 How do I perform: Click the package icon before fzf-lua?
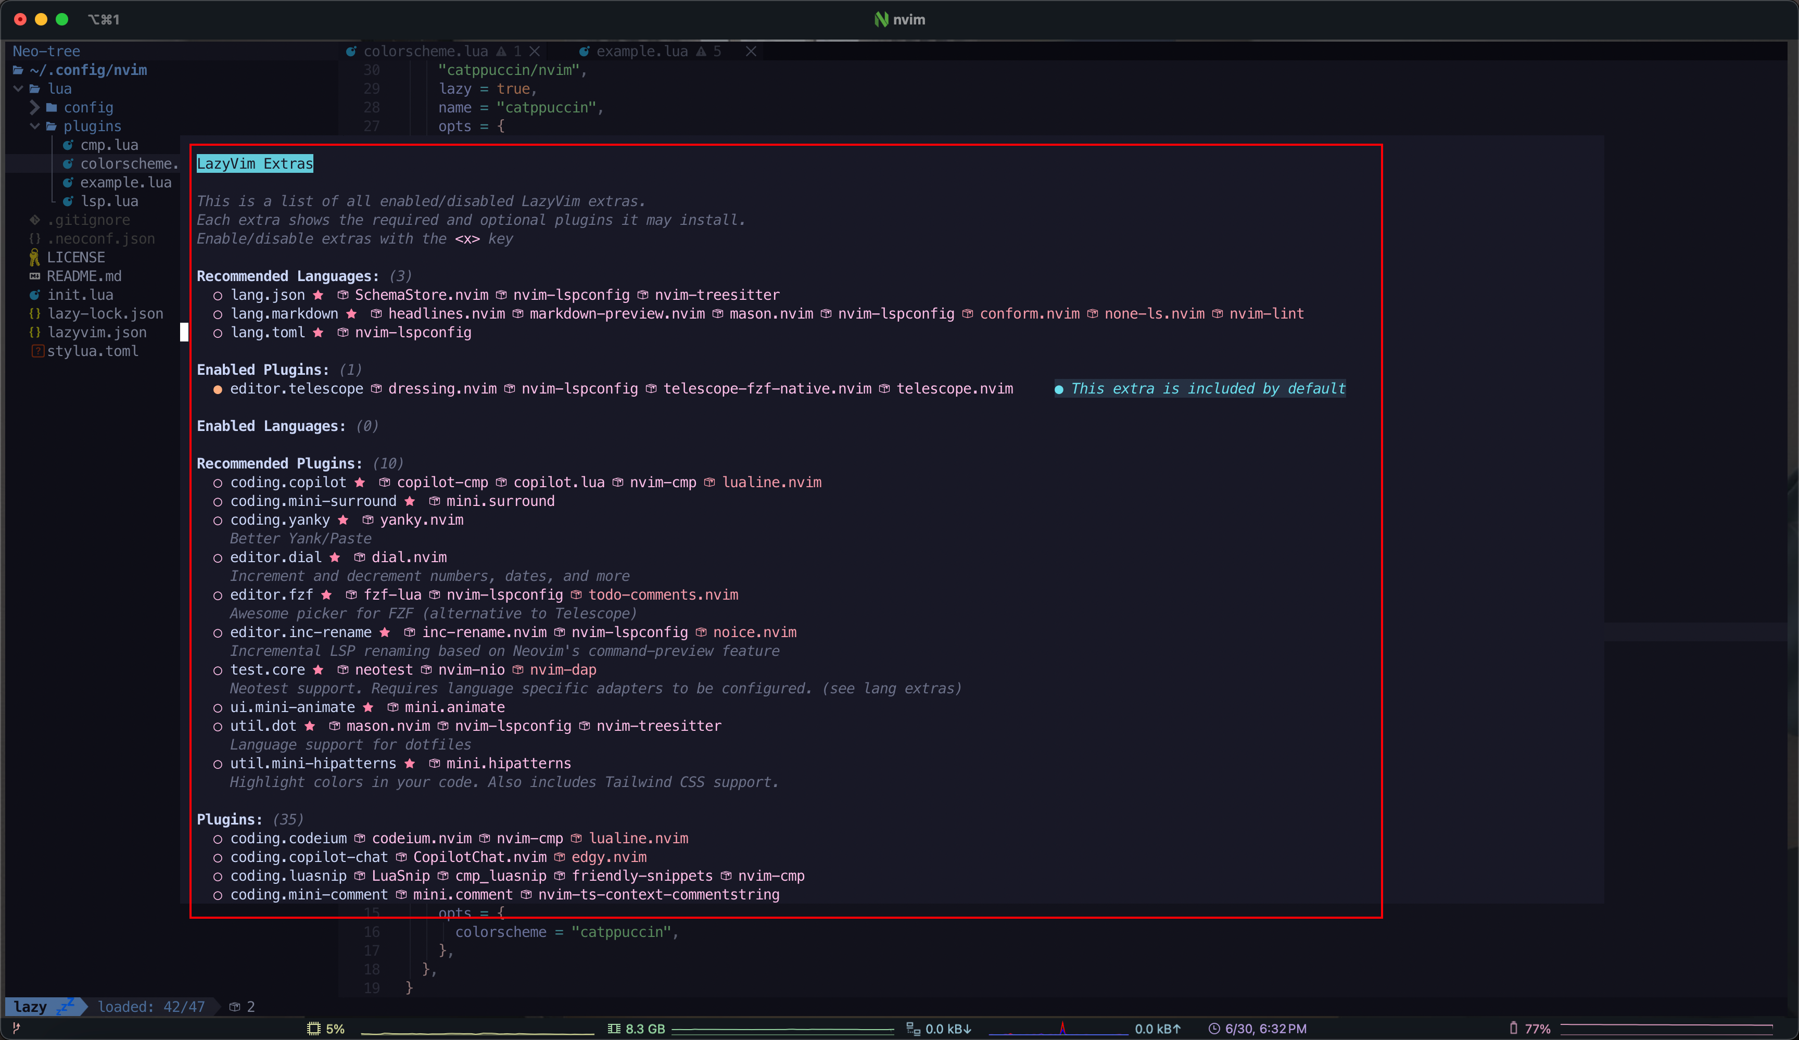[x=352, y=595]
